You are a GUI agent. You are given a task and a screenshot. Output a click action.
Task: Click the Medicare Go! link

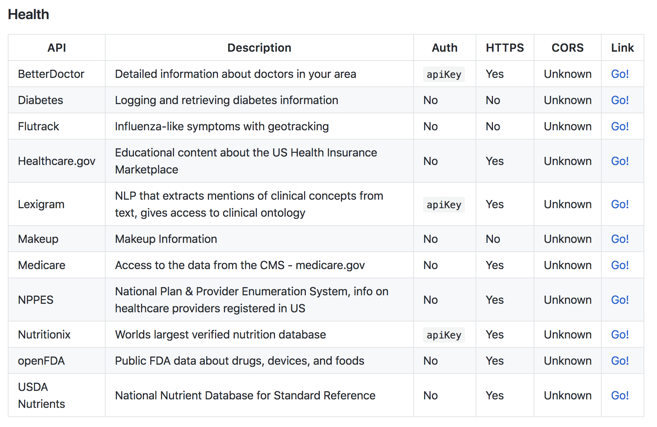(x=619, y=265)
